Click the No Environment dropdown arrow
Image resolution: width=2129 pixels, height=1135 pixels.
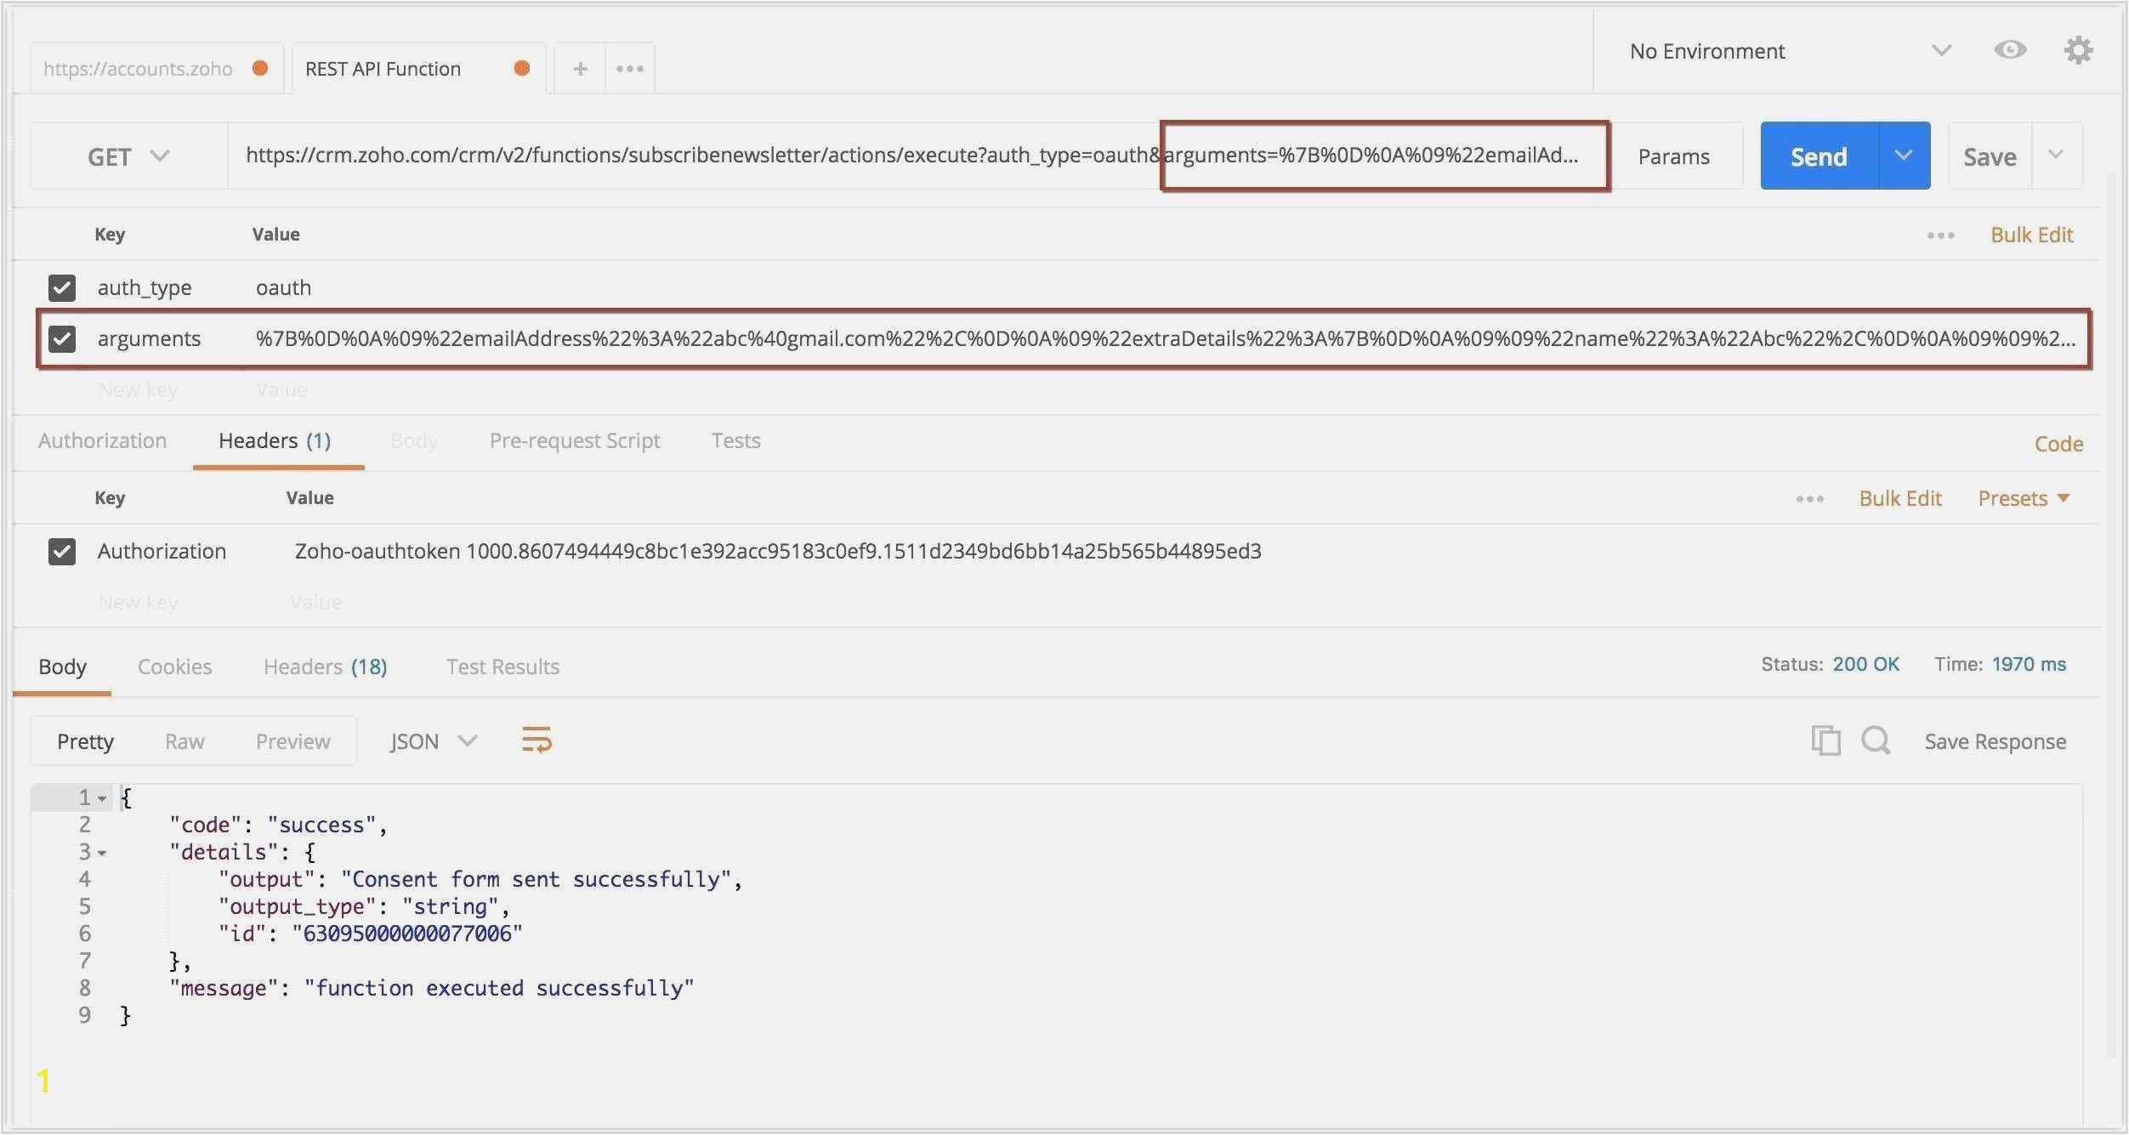pyautogui.click(x=1942, y=51)
